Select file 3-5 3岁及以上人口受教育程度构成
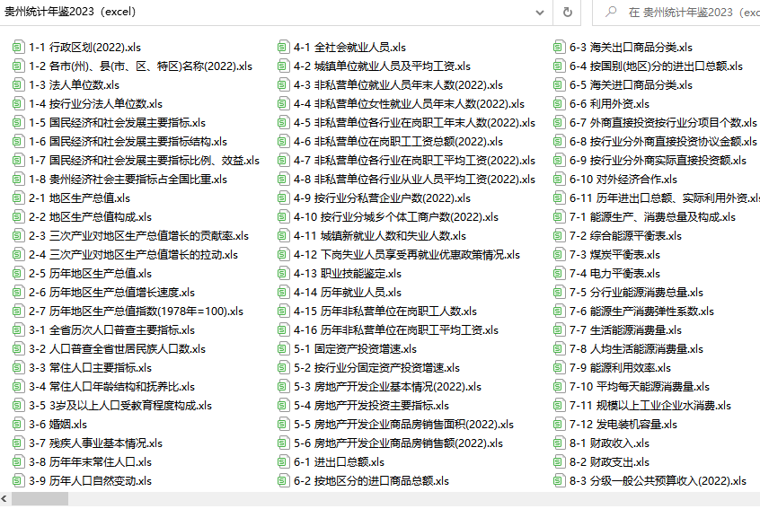The image size is (760, 509). coord(112,406)
